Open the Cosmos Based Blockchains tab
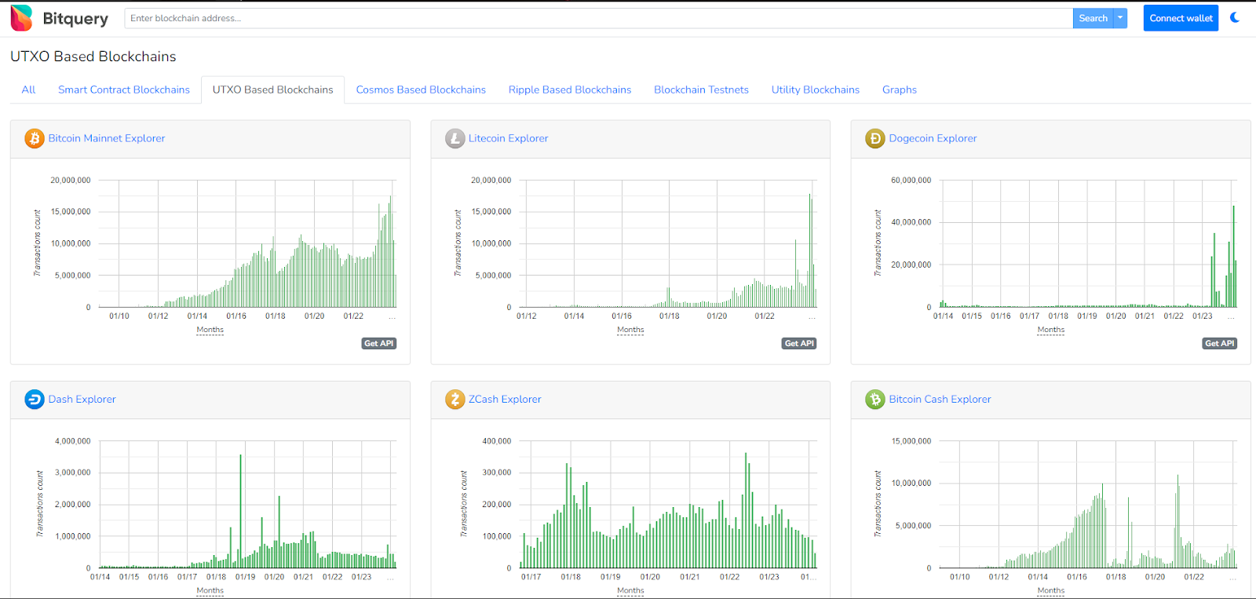Screen dimensions: 1256x599 pyautogui.click(x=421, y=89)
